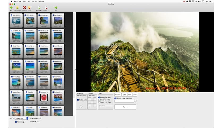
Task: Uncheck Save To Other Directory
Action: click(115, 98)
